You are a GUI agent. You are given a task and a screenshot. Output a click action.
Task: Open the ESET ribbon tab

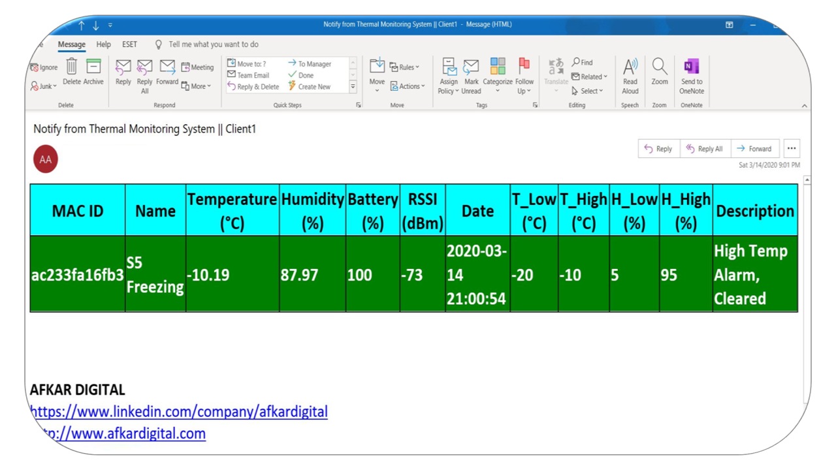coord(129,44)
